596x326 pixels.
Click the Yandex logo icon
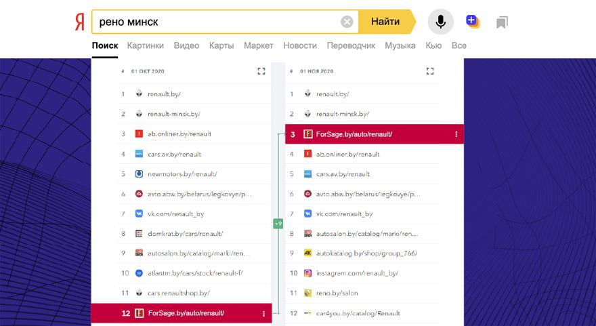point(80,22)
